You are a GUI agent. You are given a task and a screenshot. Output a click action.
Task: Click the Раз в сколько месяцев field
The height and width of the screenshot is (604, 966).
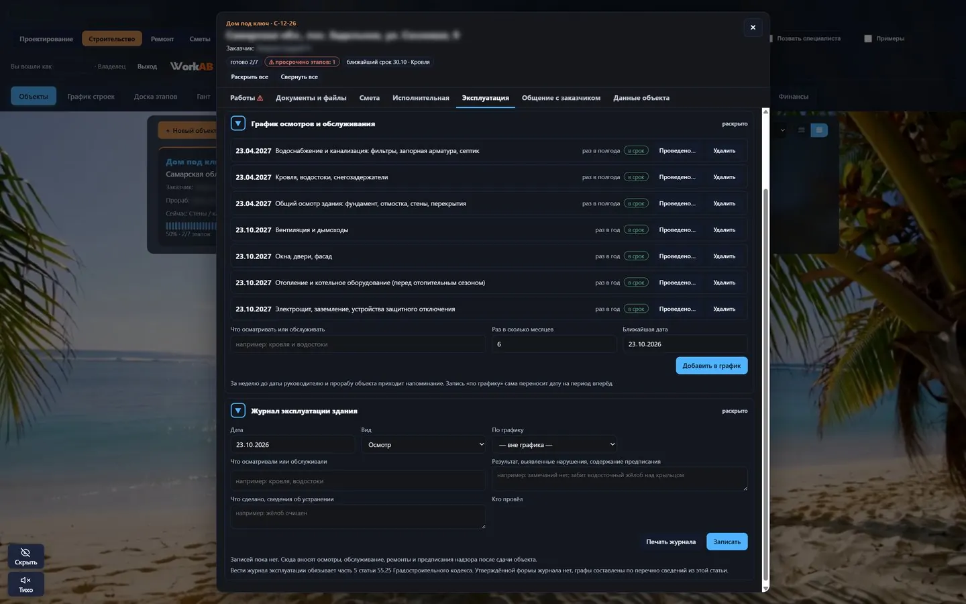554,344
